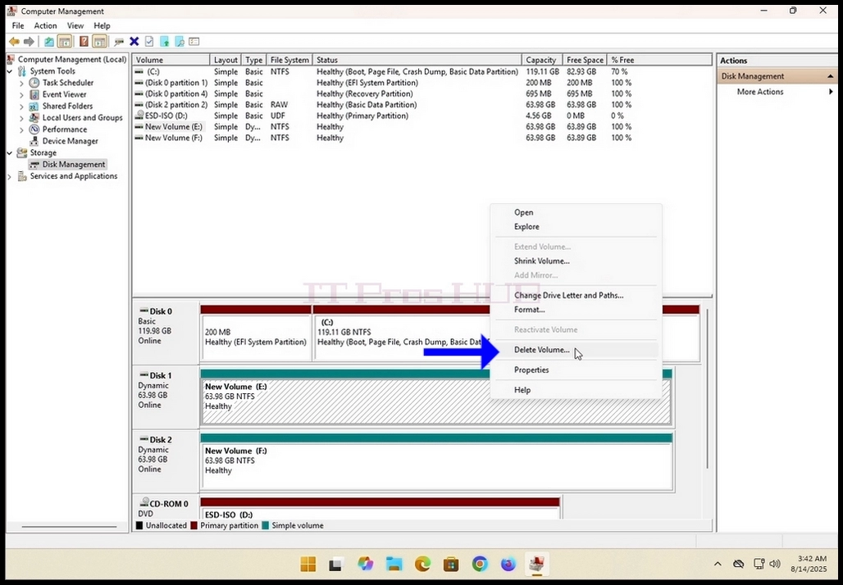Open Task View on the taskbar
This screenshot has height=585, width=843.
[x=336, y=564]
